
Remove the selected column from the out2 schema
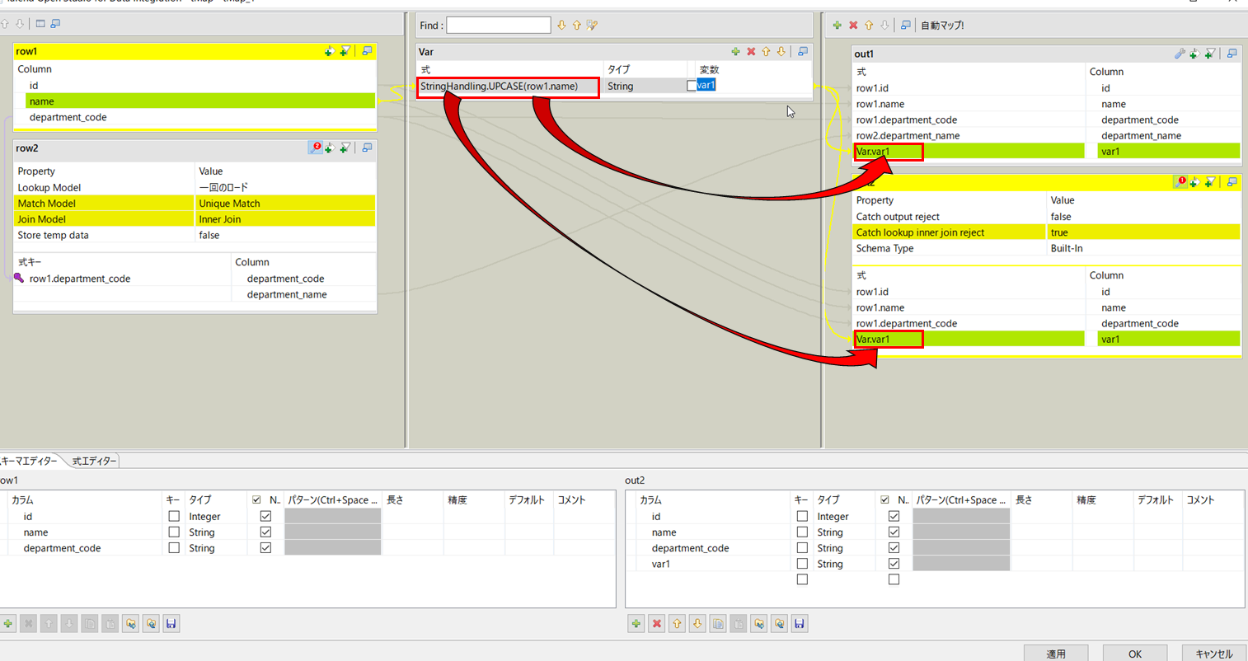[657, 624]
